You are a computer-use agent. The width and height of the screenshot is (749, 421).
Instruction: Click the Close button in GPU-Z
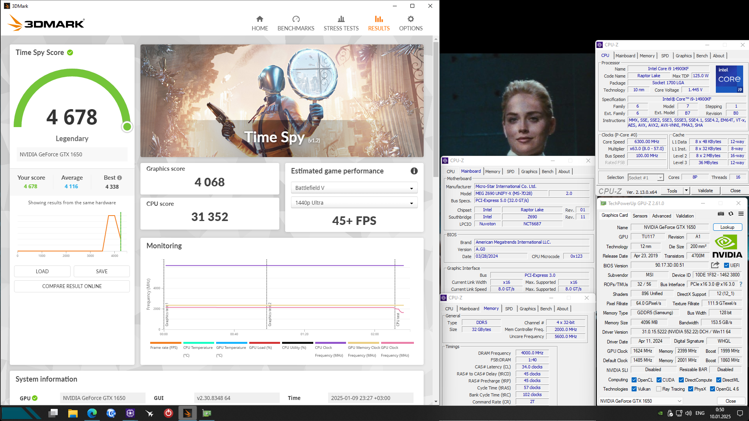tap(730, 401)
